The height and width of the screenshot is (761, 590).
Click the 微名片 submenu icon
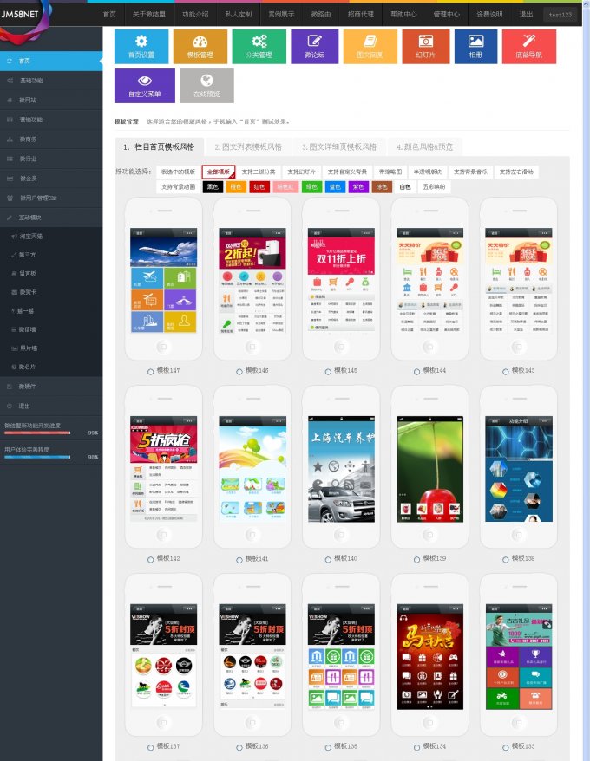point(14,367)
